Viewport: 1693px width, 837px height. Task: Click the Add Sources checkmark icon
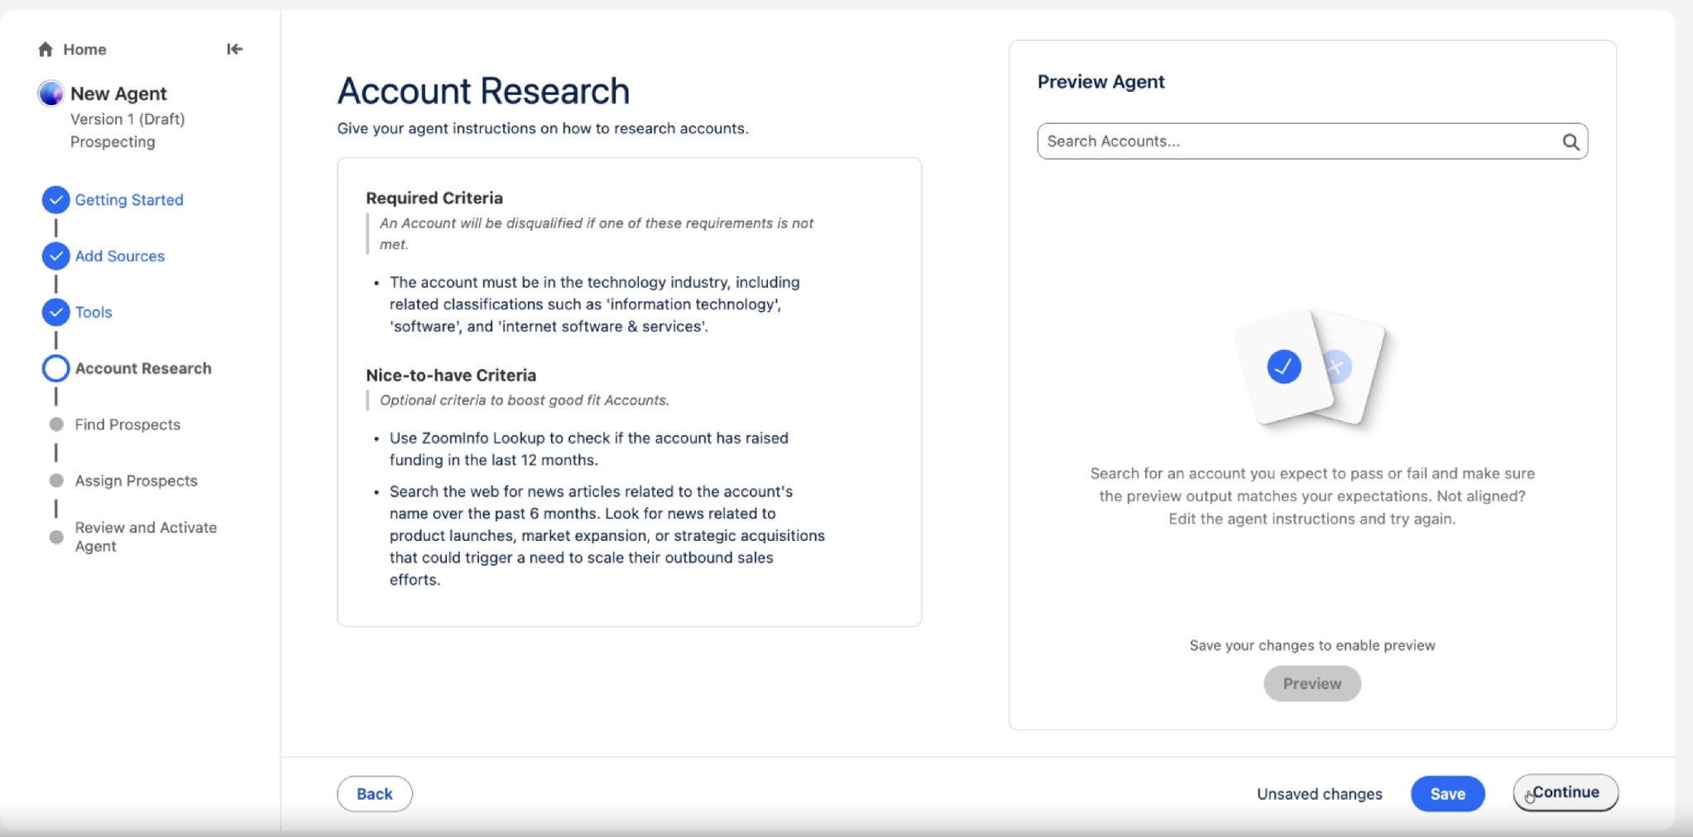click(x=55, y=256)
